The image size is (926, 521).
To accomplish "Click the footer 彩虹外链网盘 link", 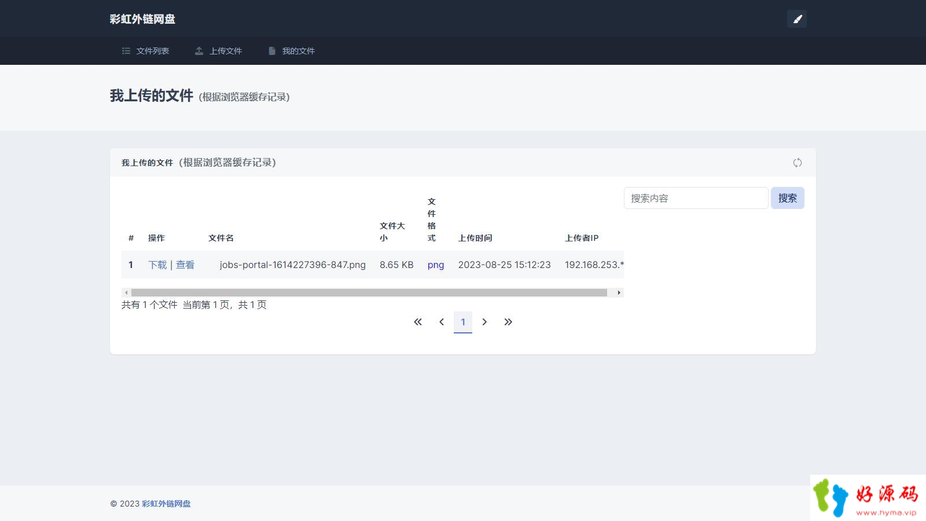I will (166, 504).
